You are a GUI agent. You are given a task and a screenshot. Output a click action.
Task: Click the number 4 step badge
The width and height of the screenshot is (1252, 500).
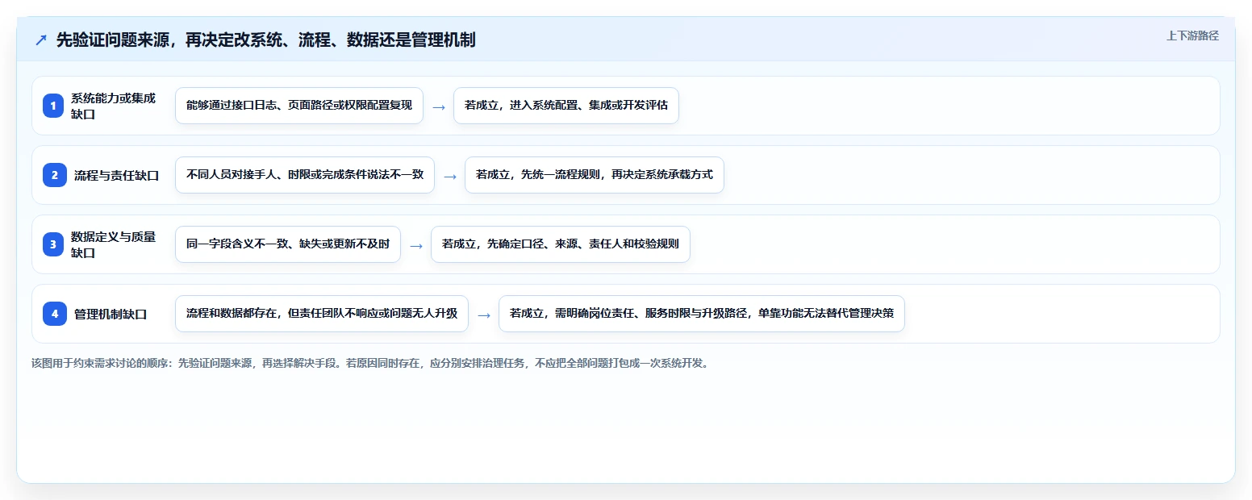(55, 314)
